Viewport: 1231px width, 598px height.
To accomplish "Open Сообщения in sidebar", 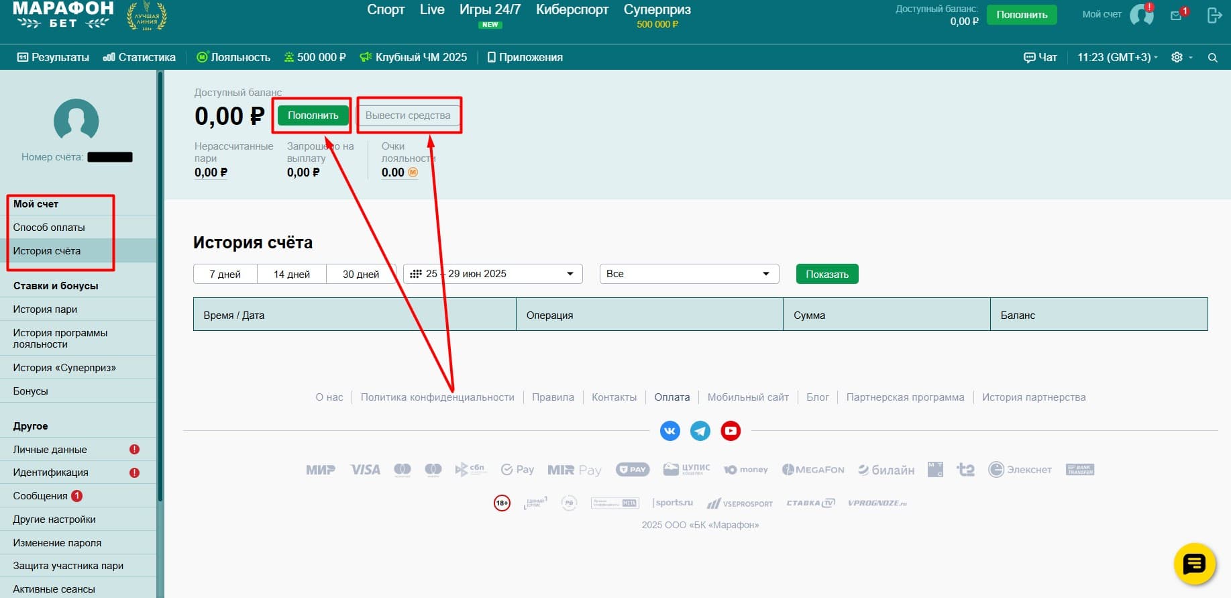I will (78, 496).
